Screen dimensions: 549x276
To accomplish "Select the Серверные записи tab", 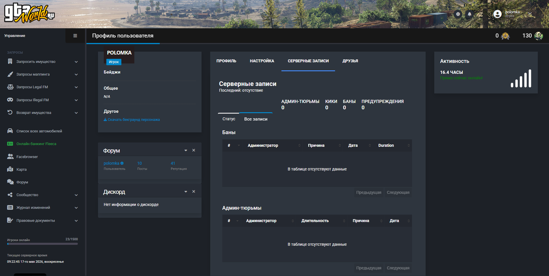I will 308,61.
